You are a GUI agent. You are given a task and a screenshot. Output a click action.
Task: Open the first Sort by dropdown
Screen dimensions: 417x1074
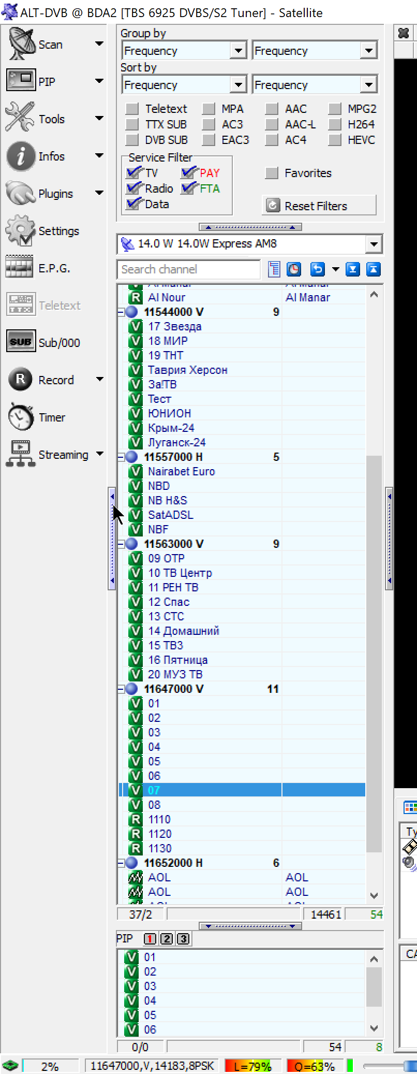click(238, 85)
